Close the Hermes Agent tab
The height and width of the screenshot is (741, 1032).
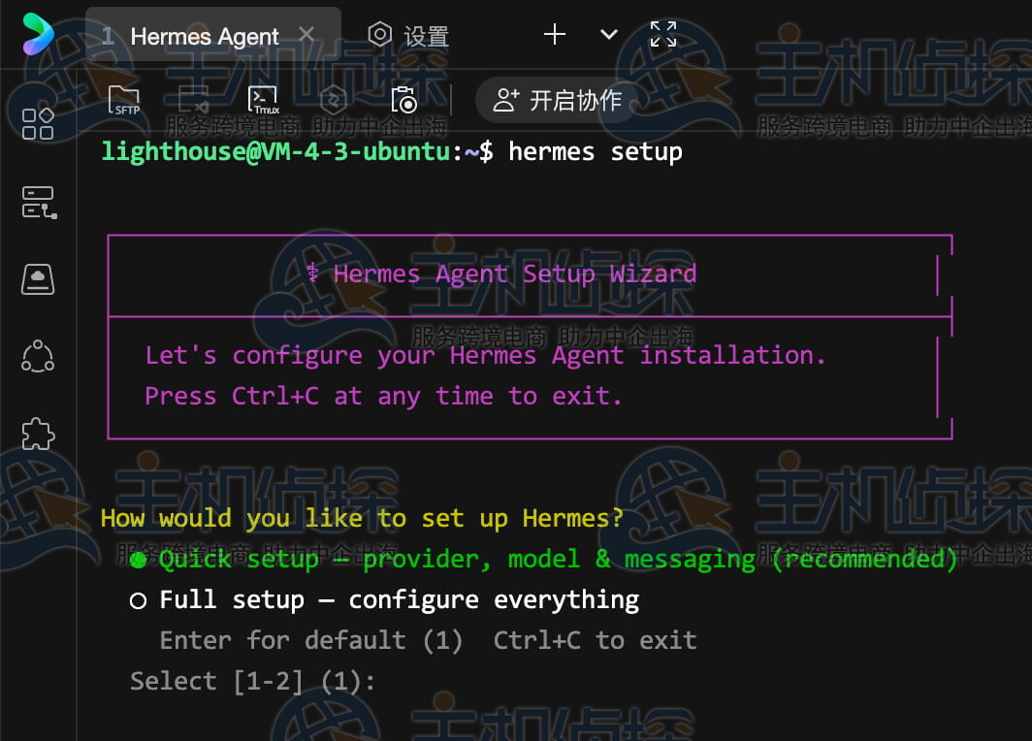pos(306,35)
